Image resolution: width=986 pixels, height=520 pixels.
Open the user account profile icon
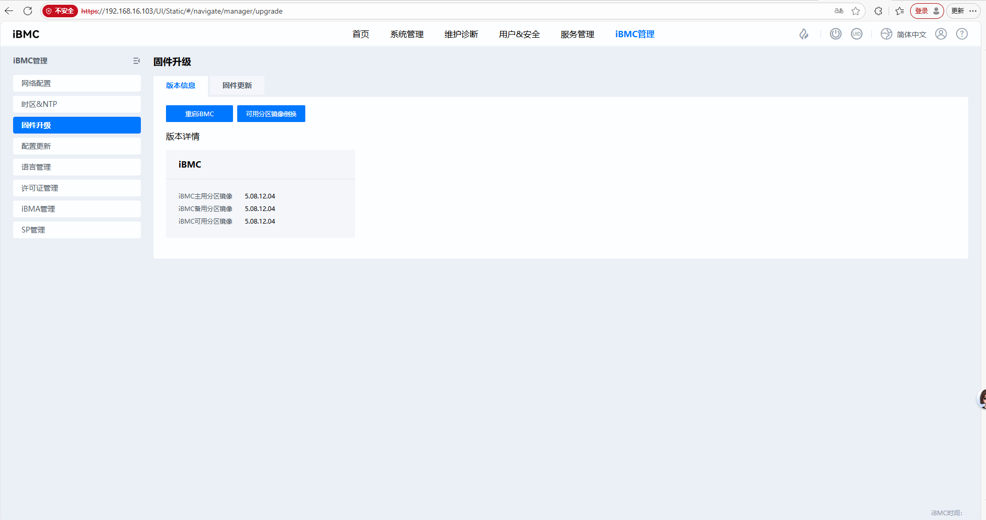pos(940,34)
